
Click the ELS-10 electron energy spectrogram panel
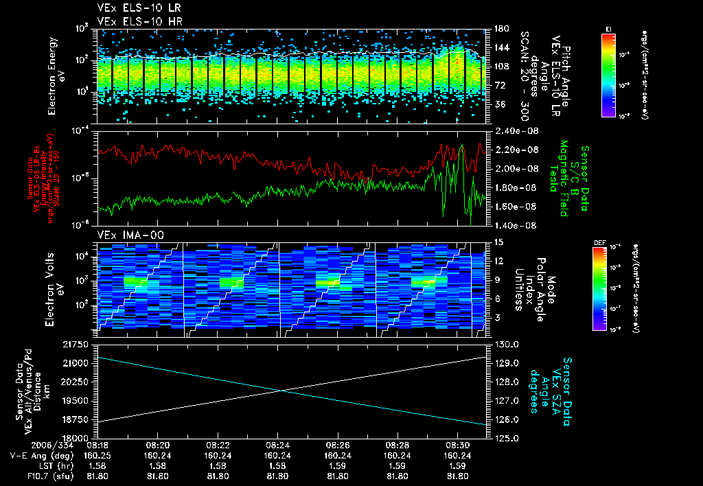tap(291, 76)
